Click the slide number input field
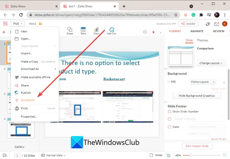This screenshot has width=230, height=159. (x=17, y=155)
